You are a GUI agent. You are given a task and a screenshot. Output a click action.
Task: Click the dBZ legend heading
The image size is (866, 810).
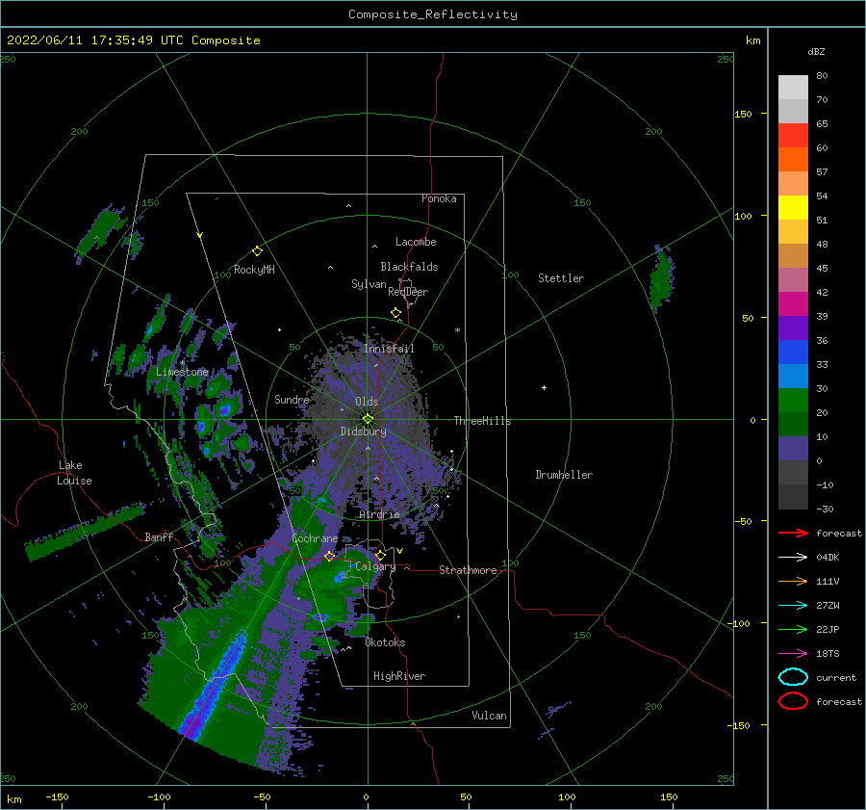pos(816,51)
